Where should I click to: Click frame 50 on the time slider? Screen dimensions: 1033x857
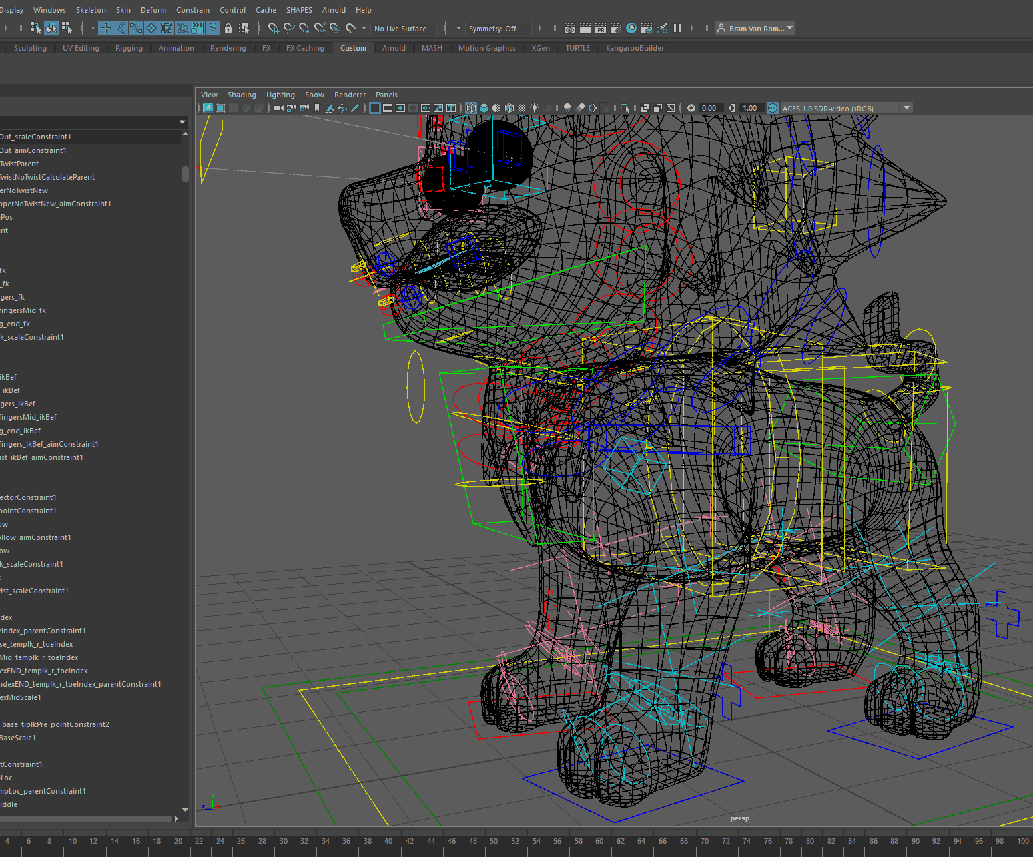point(494,841)
